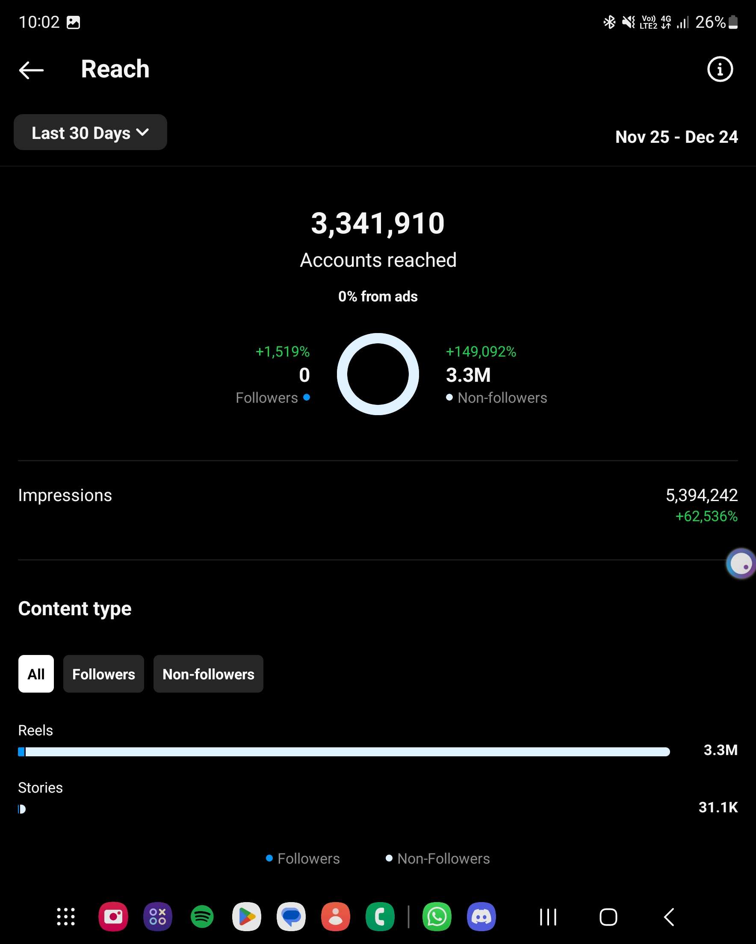
Task: Open the red camera app icon
Action: (x=113, y=917)
